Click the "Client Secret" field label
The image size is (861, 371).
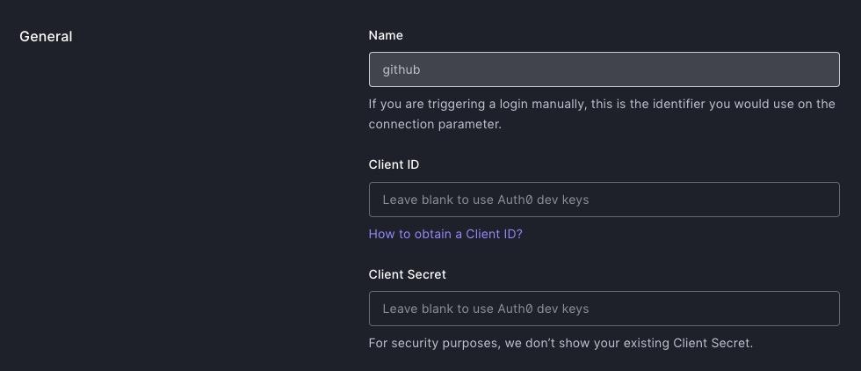pos(408,274)
